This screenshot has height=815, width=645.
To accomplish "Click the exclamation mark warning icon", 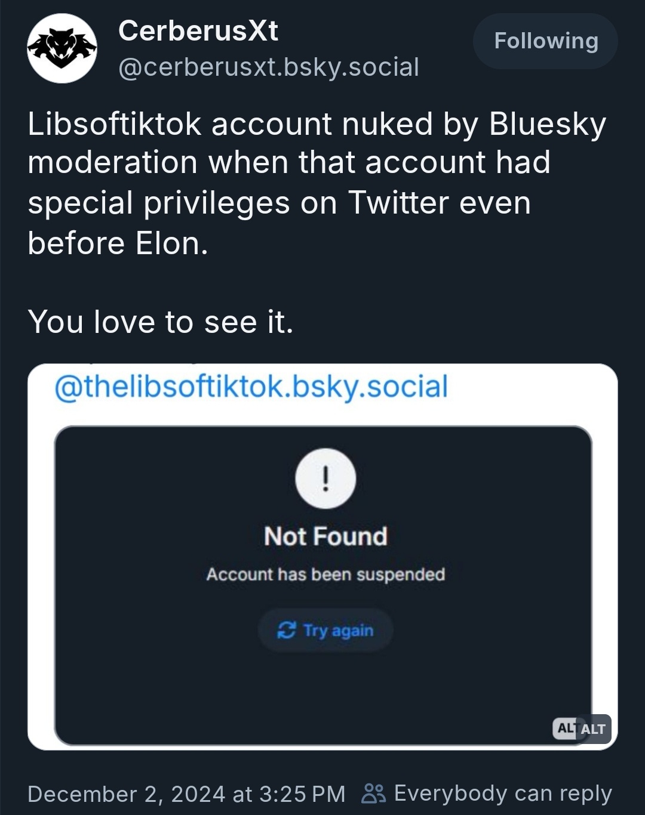I will coord(325,478).
